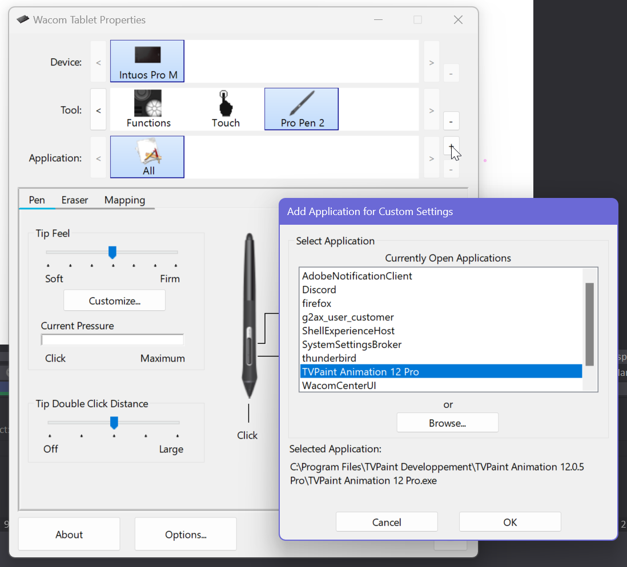
Task: Select the All applications icon
Action: pos(147,157)
